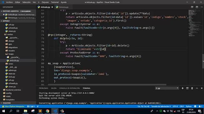This screenshot has height=114, width=204.
Task: Open the Selección menu
Action: [26, 2]
